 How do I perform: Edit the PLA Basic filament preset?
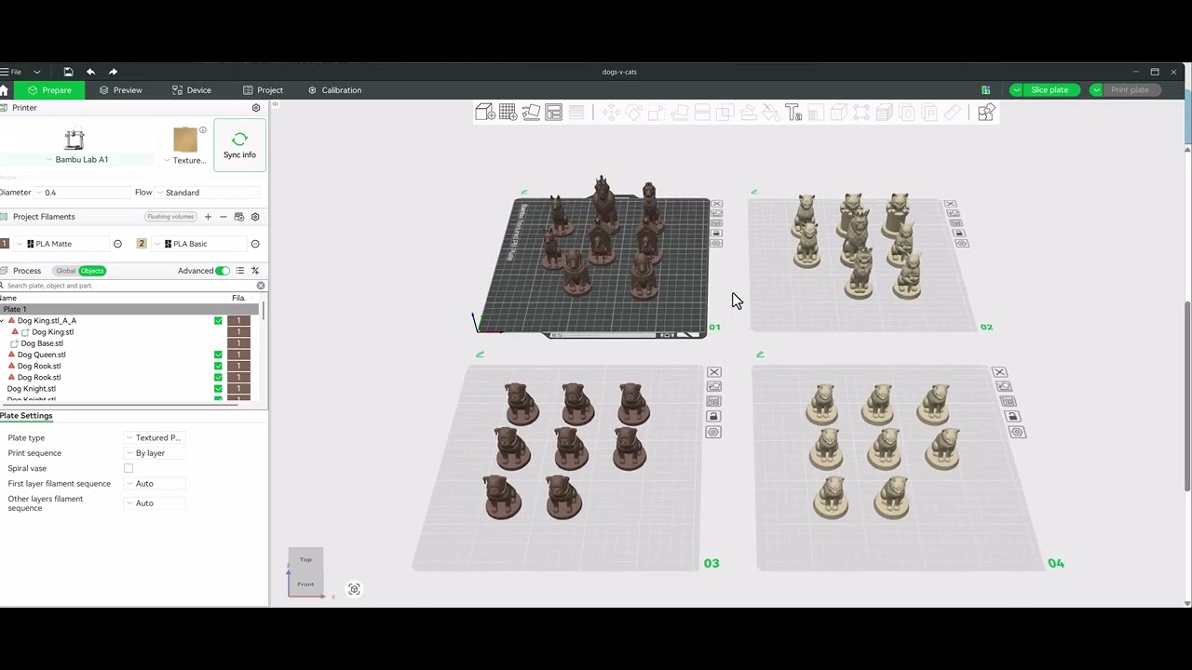point(255,244)
